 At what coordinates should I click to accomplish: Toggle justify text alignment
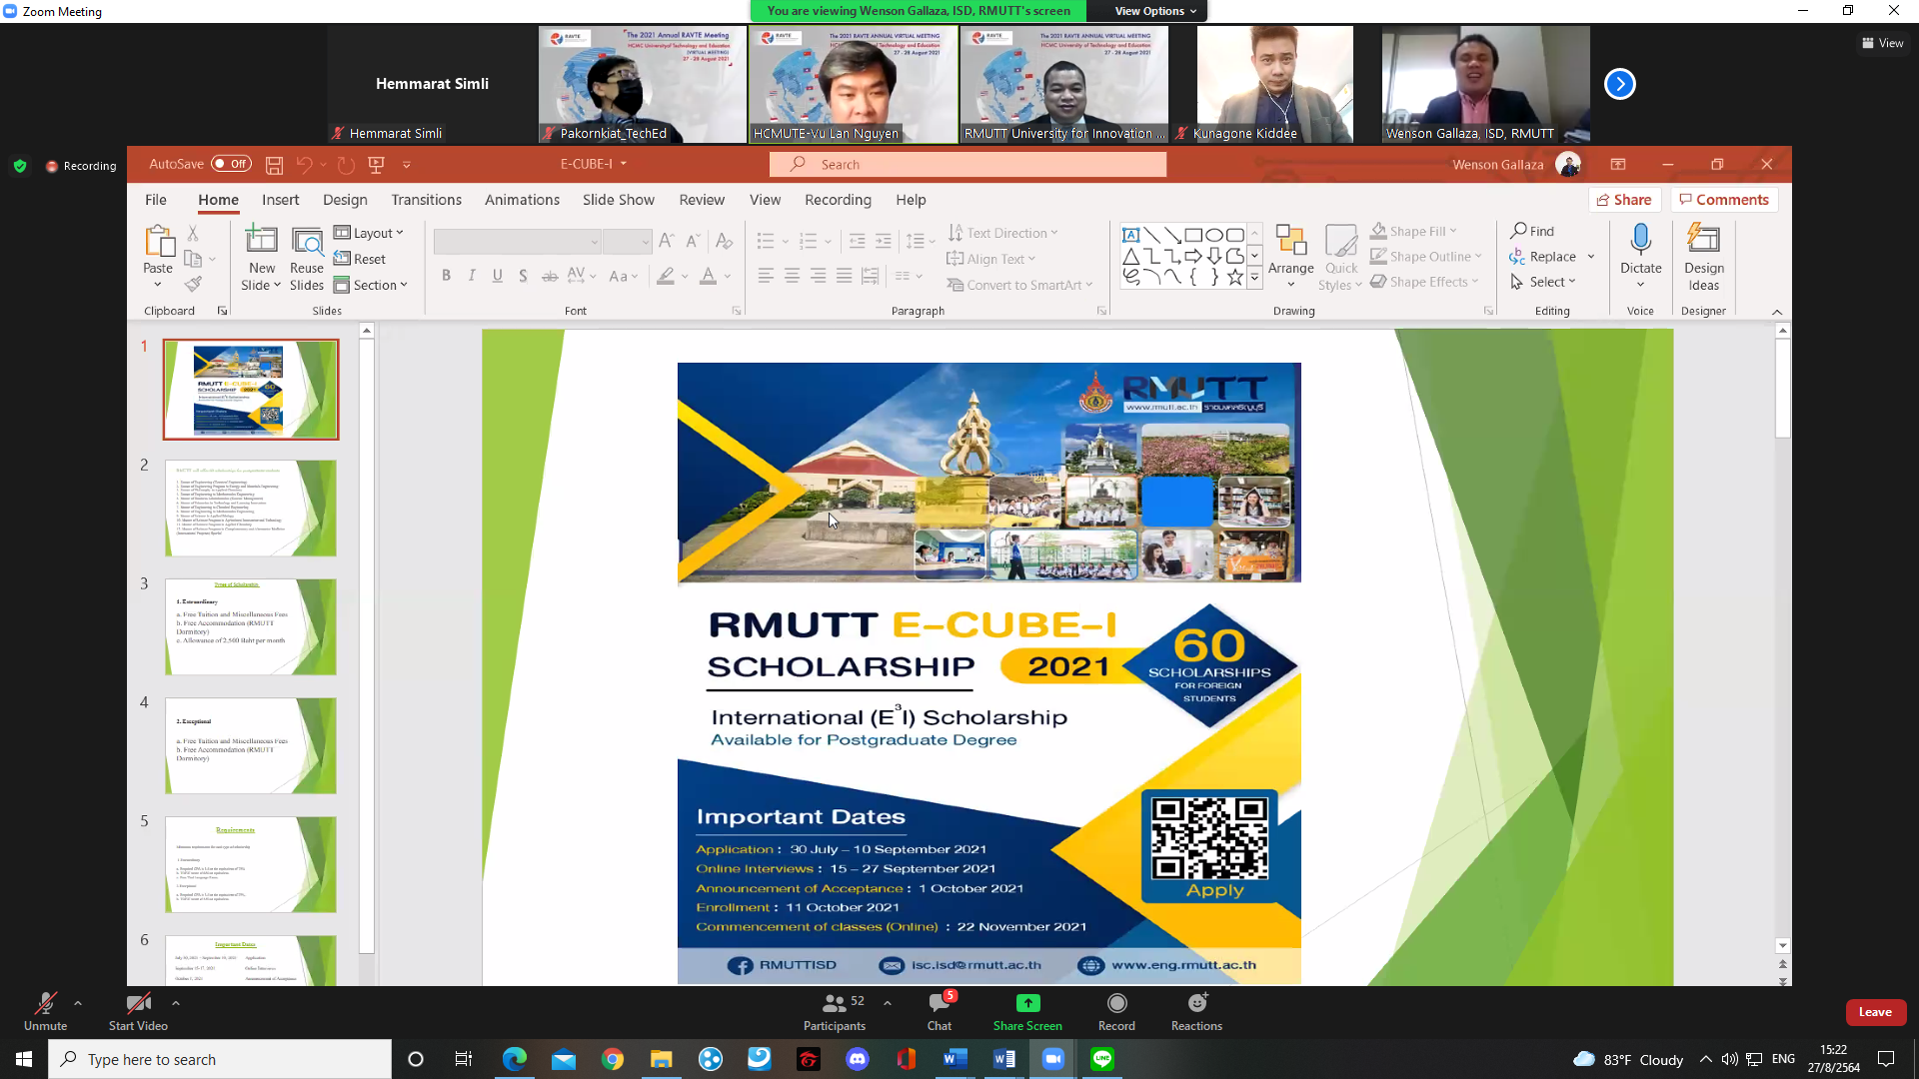(845, 276)
